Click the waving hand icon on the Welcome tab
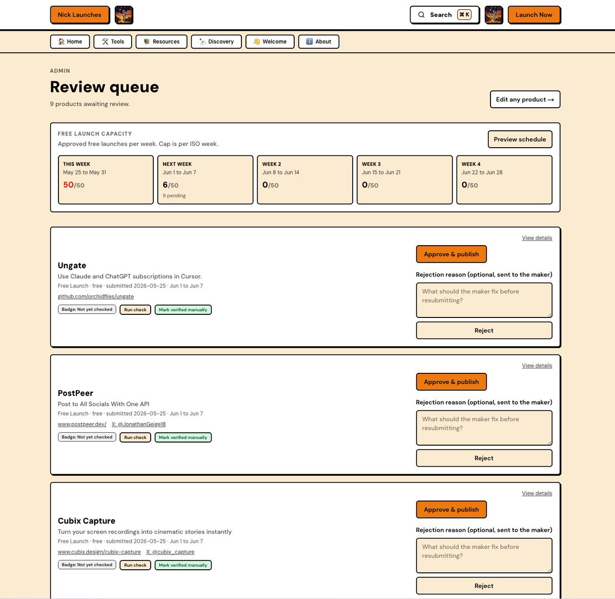Screen dimensions: 615x599 257,42
